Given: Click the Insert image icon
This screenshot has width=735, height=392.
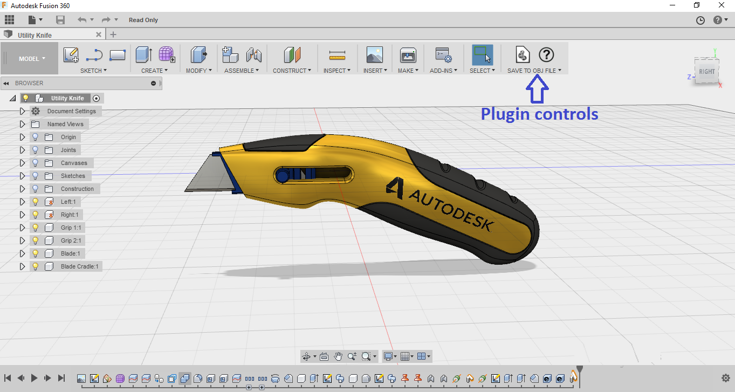Looking at the screenshot, I should 374,54.
